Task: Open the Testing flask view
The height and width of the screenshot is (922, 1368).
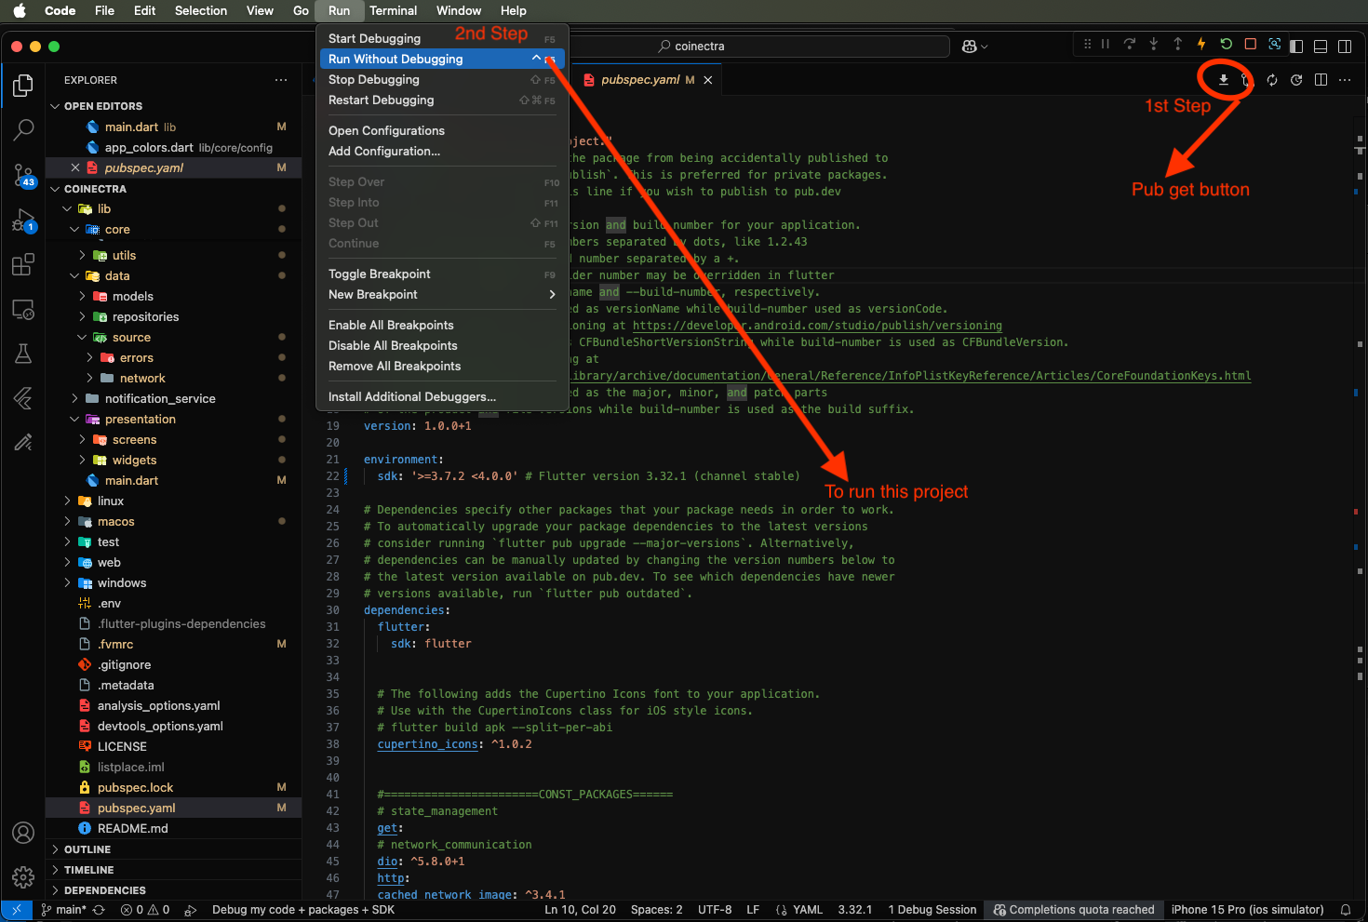Action: click(23, 354)
